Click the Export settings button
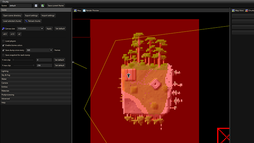 pyautogui.click(x=31, y=16)
